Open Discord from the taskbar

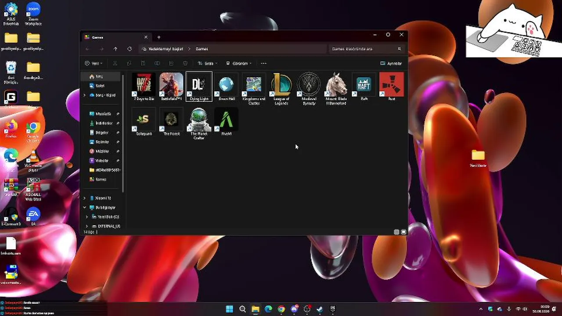(294, 309)
